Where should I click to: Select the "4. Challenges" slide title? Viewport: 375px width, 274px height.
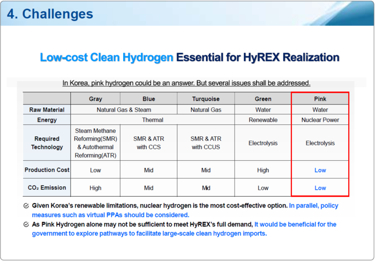click(50, 14)
